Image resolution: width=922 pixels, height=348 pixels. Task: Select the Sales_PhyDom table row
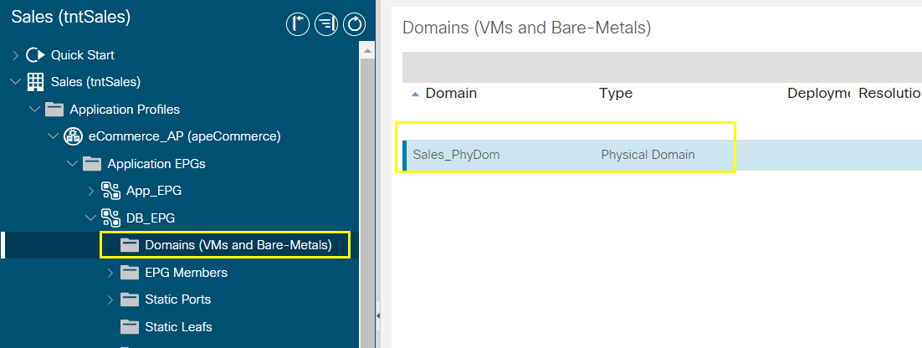click(x=662, y=156)
